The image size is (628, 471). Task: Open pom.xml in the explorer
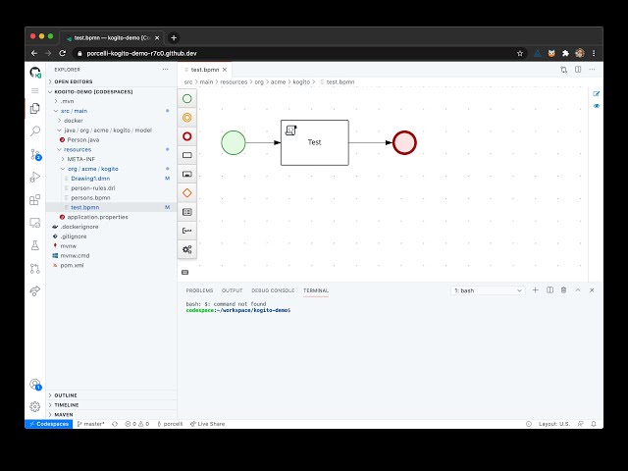click(111, 265)
